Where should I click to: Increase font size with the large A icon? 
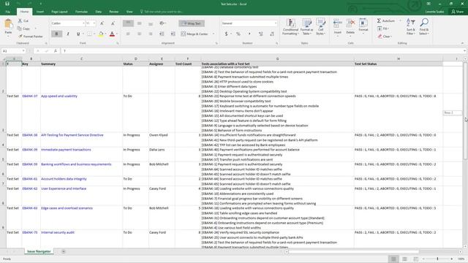[x=102, y=23]
